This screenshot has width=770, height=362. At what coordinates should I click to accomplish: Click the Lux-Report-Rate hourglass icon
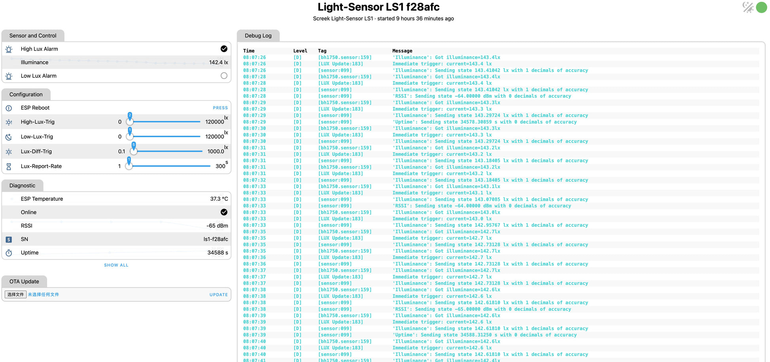9,167
